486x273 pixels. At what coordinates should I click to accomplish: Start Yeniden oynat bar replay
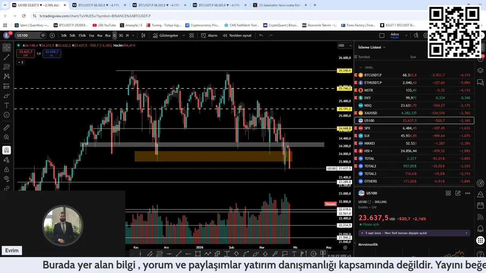[237, 35]
